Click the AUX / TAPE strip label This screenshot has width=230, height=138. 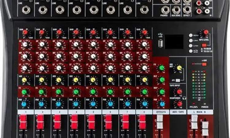(x=178, y=112)
